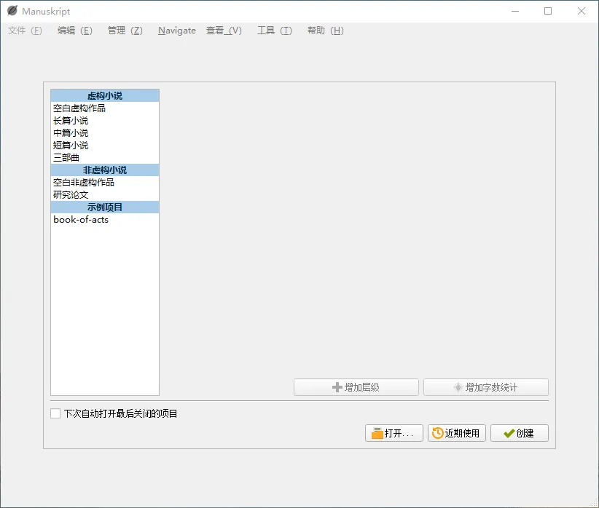599x508 pixels.
Task: Minimize the Manuskript window
Action: point(515,11)
